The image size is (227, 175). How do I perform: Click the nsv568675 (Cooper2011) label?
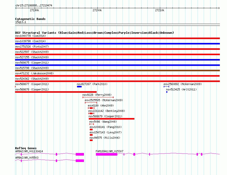(32, 63)
